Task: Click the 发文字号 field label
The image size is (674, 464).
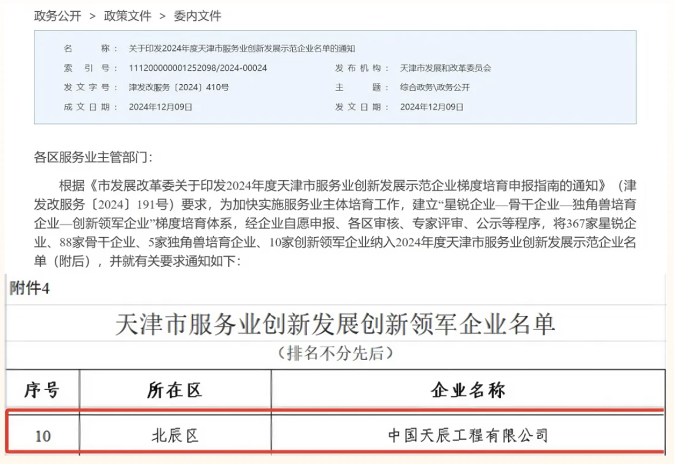Action: (x=90, y=87)
